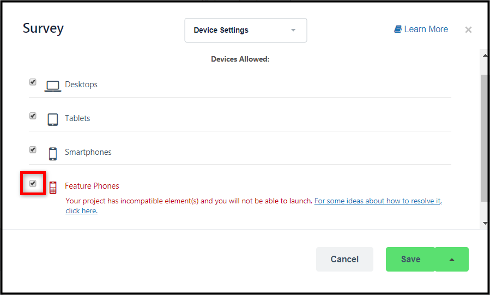Click the Cancel button
Screen dimensions: 490x295
pyautogui.click(x=344, y=259)
